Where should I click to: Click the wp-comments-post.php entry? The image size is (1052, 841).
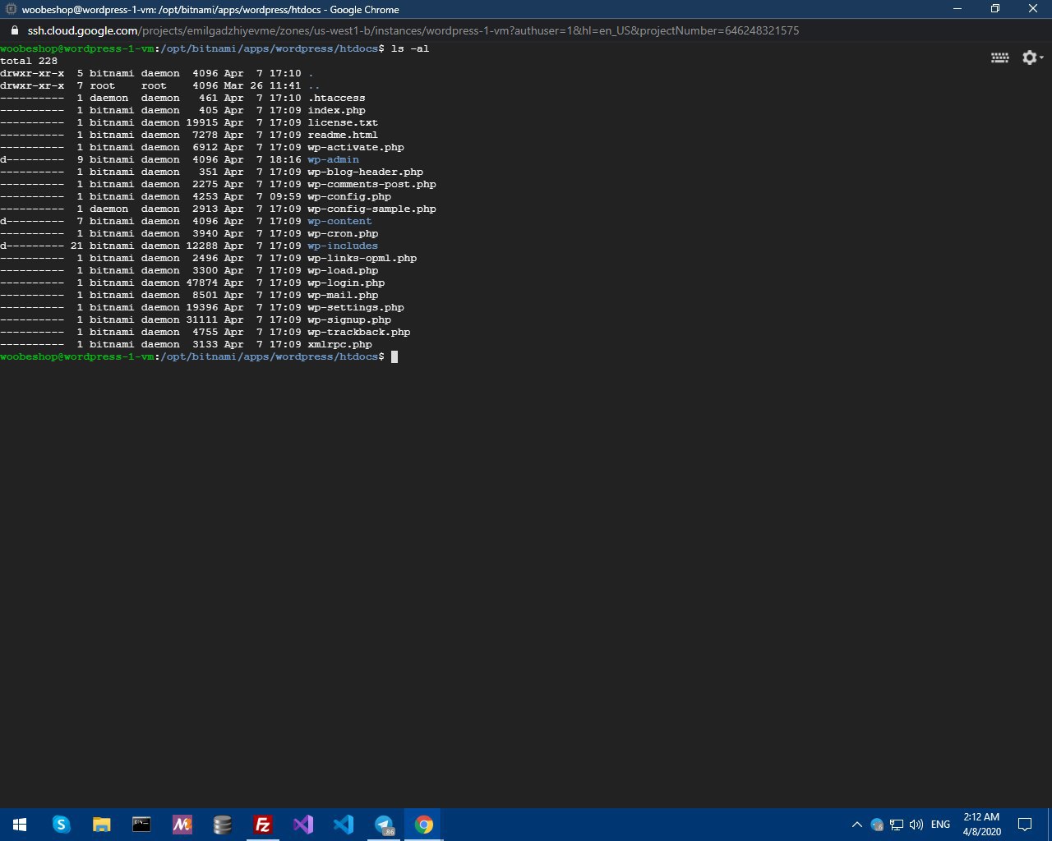click(372, 184)
